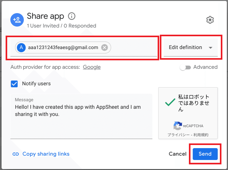Open the プライバシー link in reCAPTCHA

[179, 135]
